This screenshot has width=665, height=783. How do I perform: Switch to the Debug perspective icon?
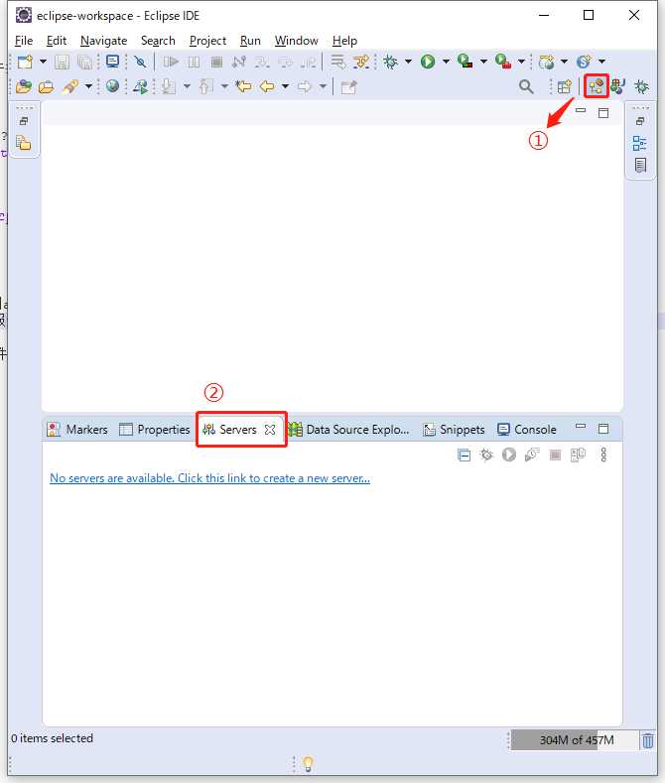[641, 87]
